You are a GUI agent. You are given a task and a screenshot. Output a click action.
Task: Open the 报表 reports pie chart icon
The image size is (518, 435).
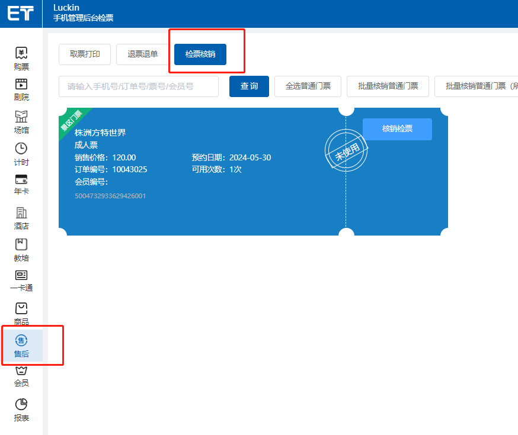click(21, 404)
